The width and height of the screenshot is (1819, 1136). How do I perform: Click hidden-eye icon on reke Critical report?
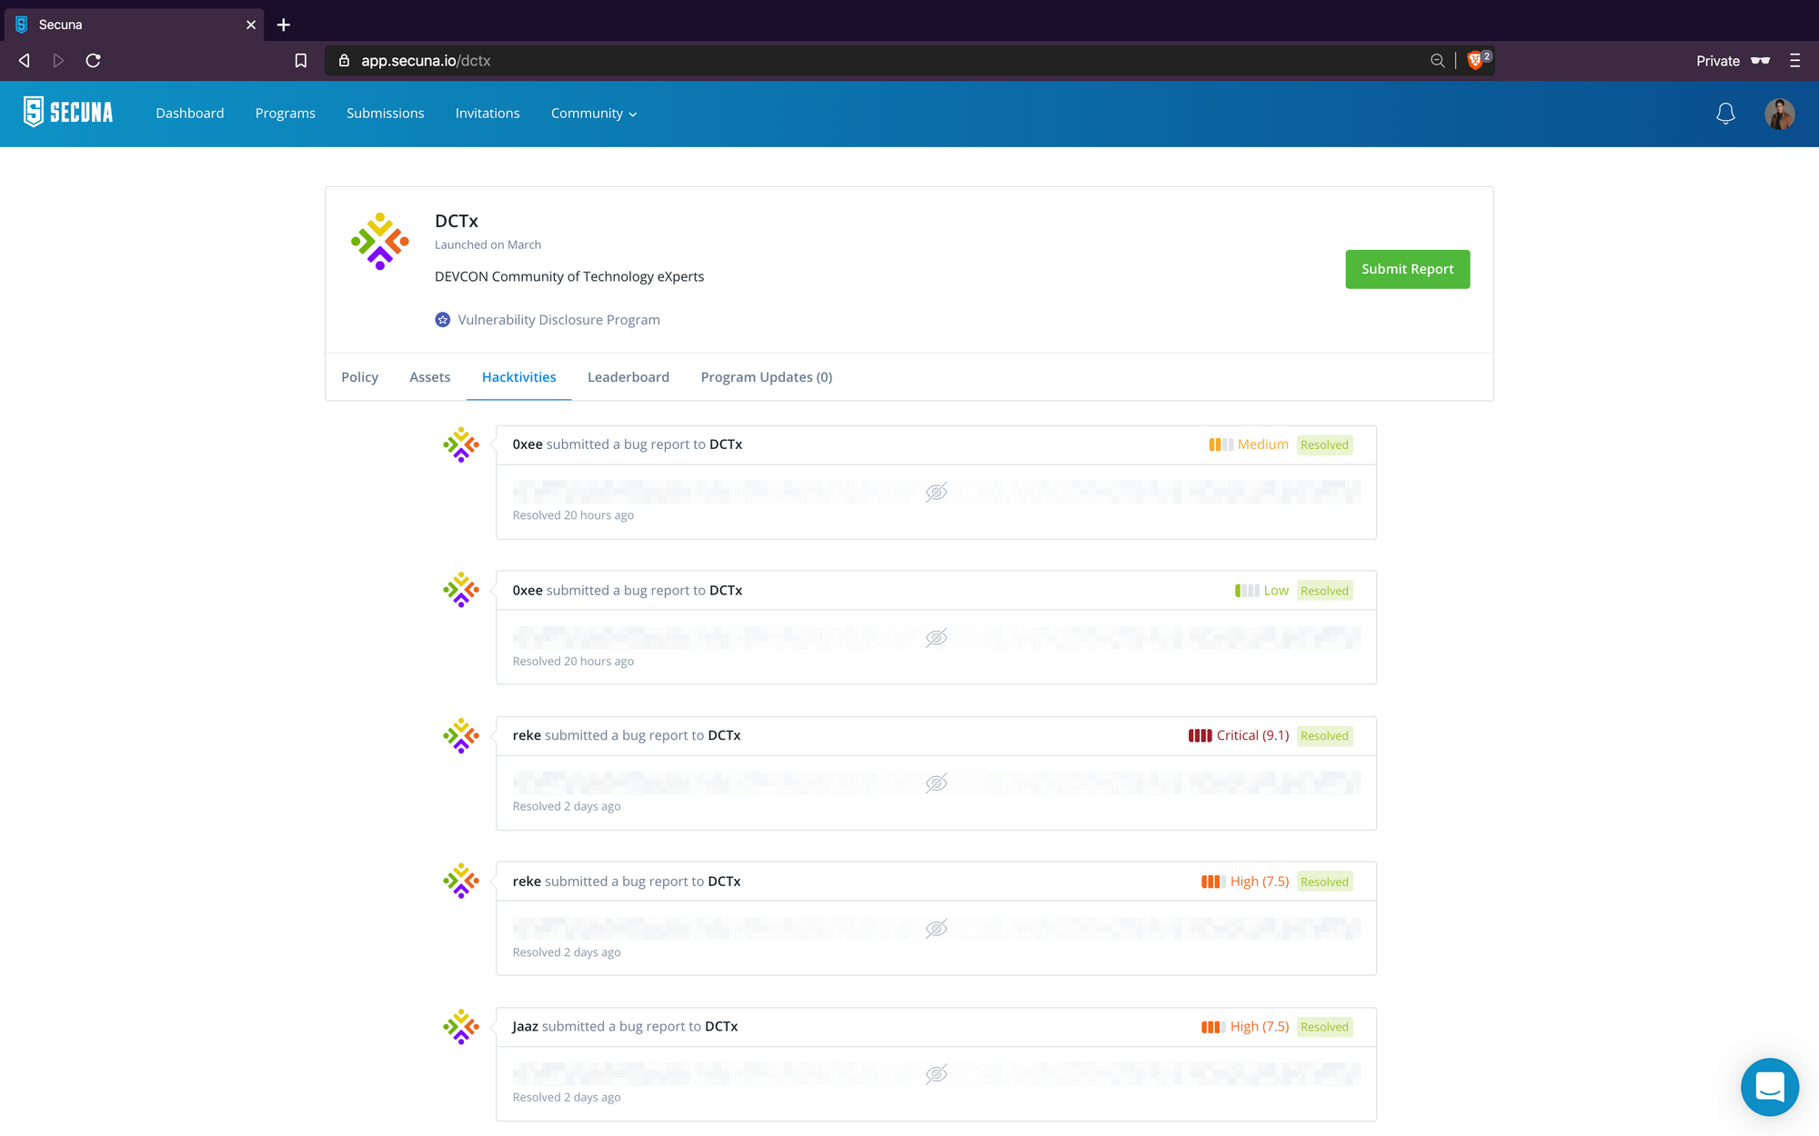pos(936,782)
